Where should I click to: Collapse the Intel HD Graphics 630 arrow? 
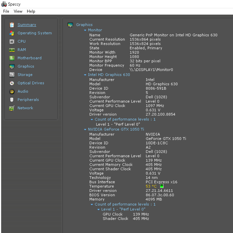85,75
